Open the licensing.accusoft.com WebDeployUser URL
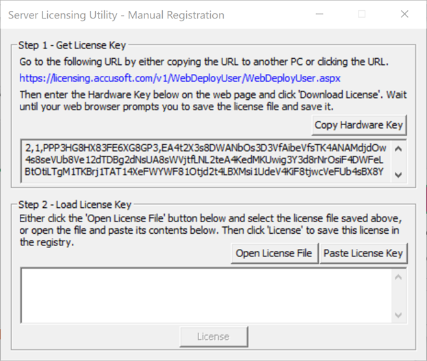This screenshot has width=427, height=361. [180, 79]
